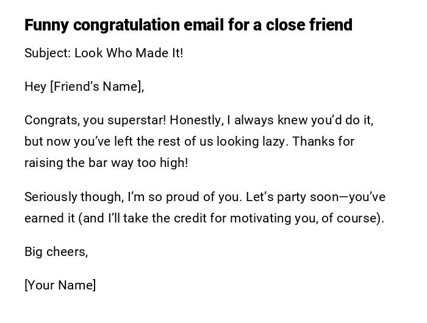Screen dimensions: 427x323
Task: Click the word "Subject:" label
Action: (x=48, y=53)
